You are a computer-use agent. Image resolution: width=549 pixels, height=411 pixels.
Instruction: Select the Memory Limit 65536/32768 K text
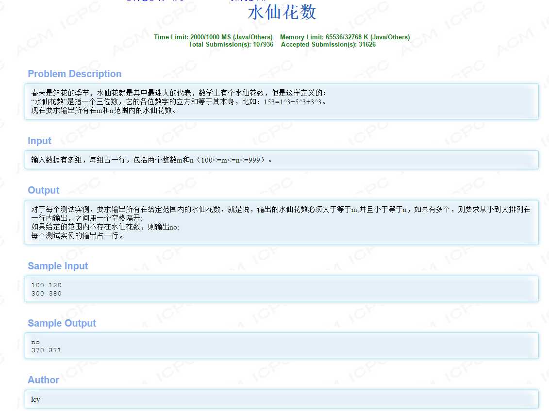pos(345,37)
